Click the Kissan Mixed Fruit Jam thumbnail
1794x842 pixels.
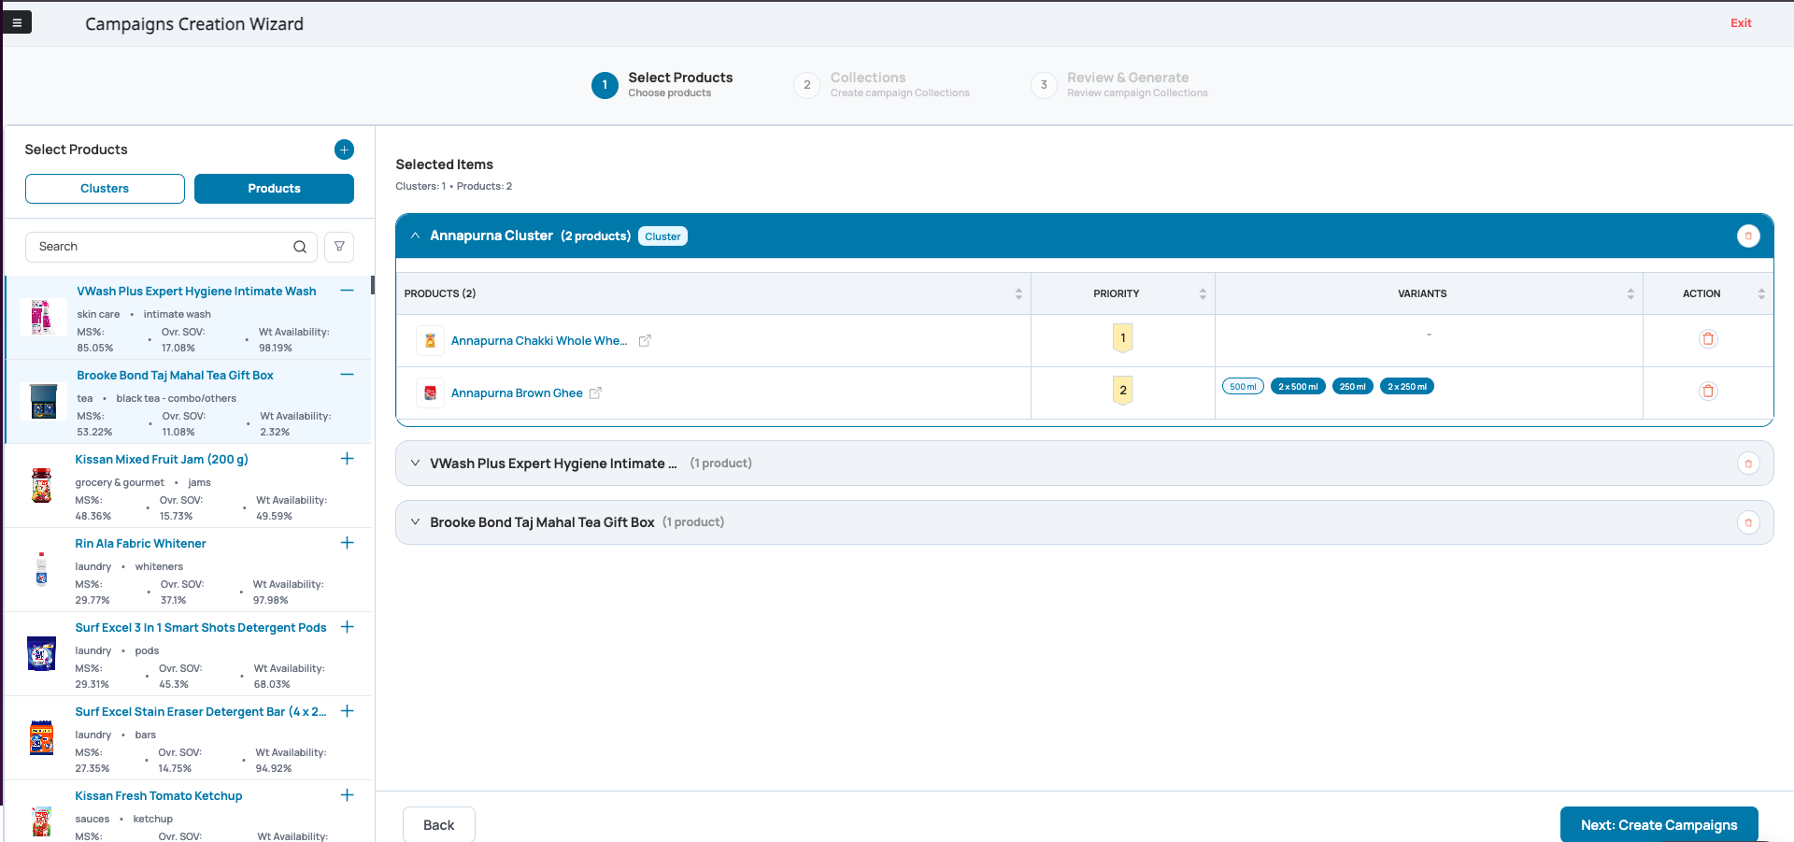(x=41, y=486)
